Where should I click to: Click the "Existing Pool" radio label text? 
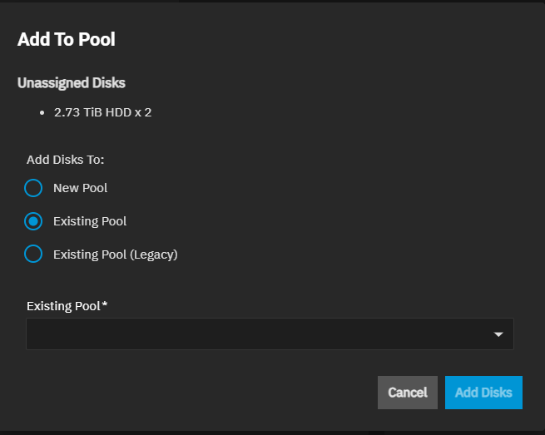tap(90, 221)
